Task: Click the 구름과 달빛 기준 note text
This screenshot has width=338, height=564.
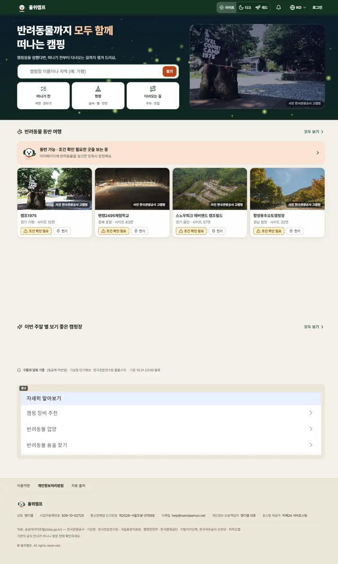Action: click(34, 370)
